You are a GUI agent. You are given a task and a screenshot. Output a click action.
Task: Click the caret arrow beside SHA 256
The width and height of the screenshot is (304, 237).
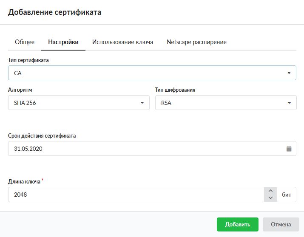click(142, 103)
